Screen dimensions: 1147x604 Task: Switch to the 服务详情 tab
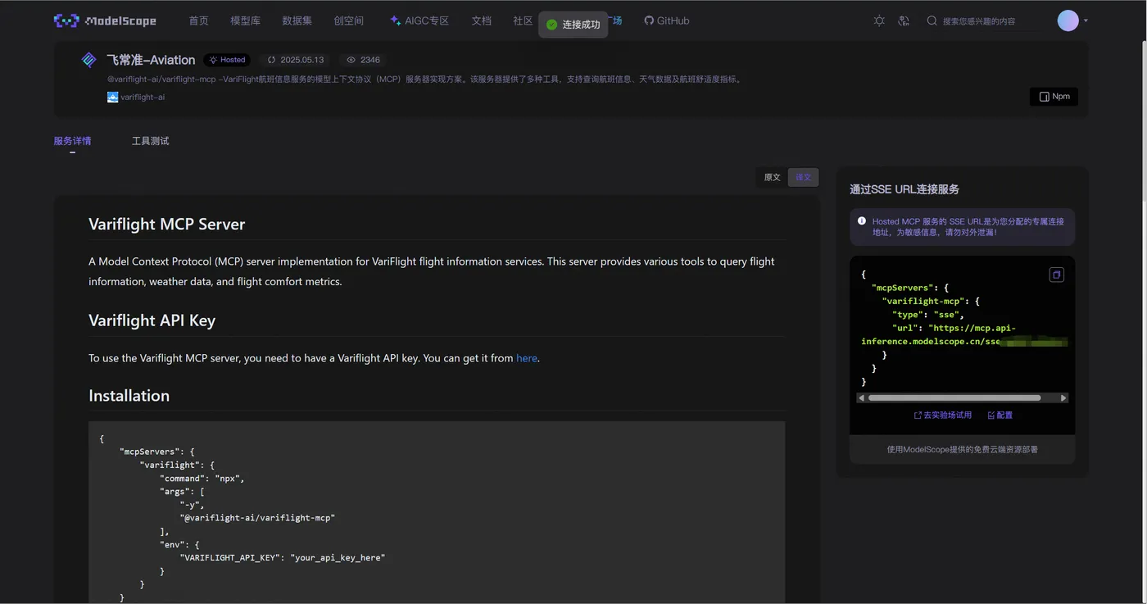click(x=72, y=141)
